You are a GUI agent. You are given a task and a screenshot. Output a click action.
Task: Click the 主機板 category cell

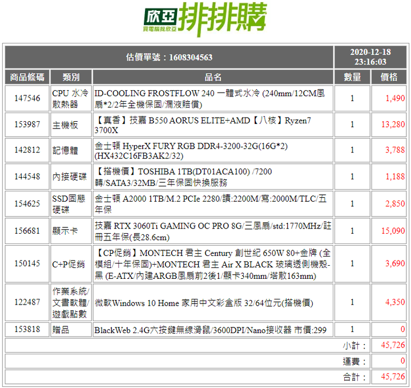tap(71, 125)
